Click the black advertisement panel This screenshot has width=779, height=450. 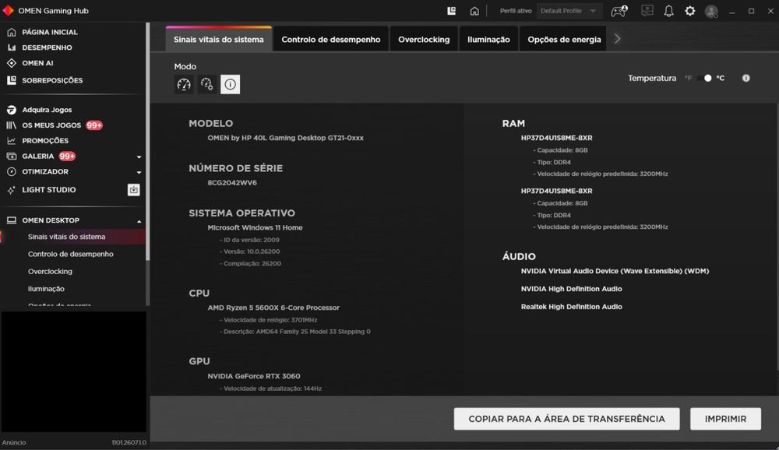pyautogui.click(x=73, y=371)
